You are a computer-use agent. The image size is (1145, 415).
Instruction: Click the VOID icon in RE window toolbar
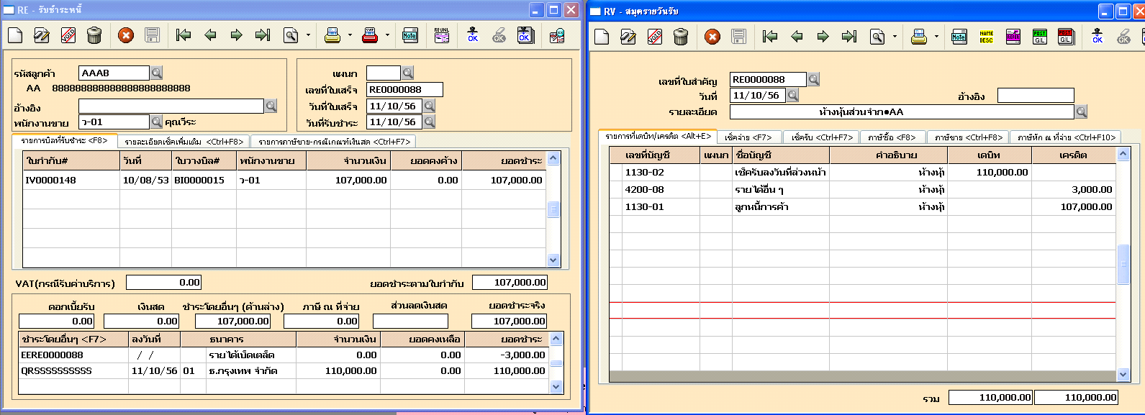(68, 35)
